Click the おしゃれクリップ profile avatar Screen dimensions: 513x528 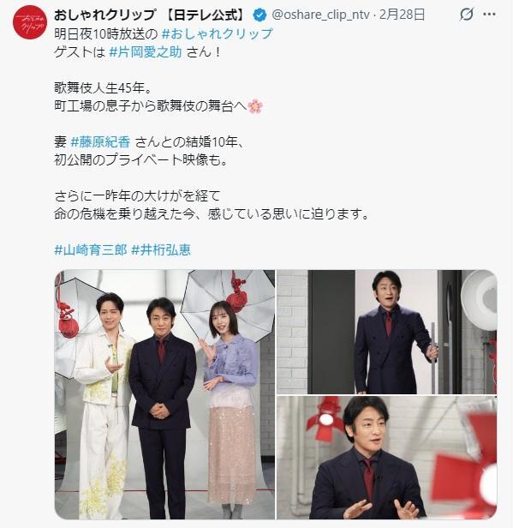click(x=30, y=22)
